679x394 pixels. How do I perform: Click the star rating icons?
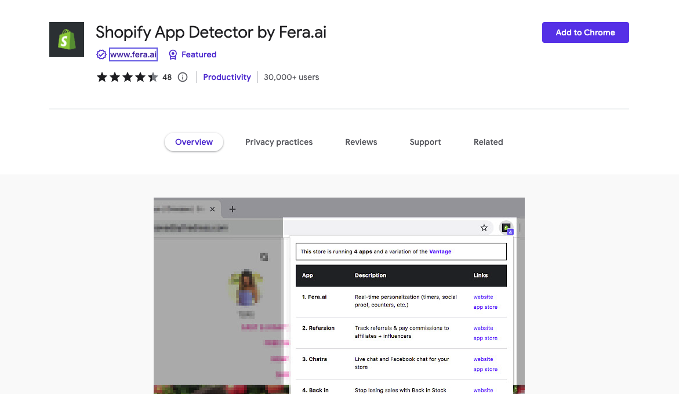[x=127, y=77]
